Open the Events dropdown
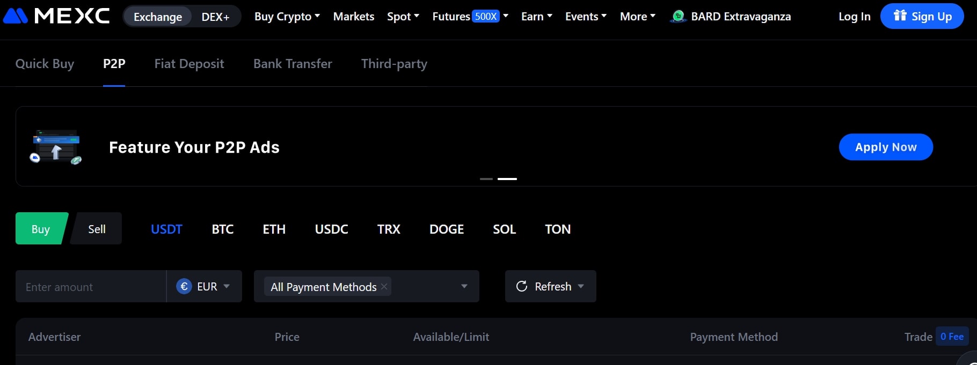The image size is (977, 365). tap(586, 17)
